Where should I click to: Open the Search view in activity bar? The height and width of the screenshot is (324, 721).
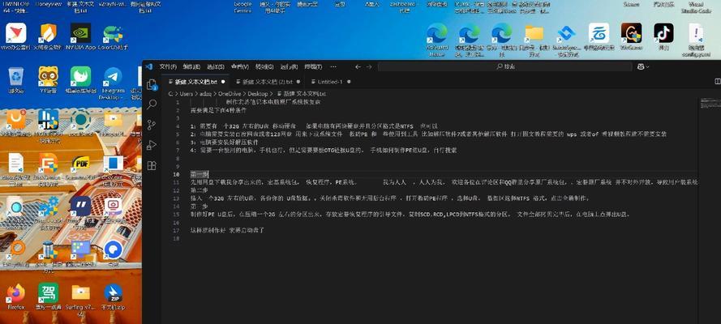(152, 105)
